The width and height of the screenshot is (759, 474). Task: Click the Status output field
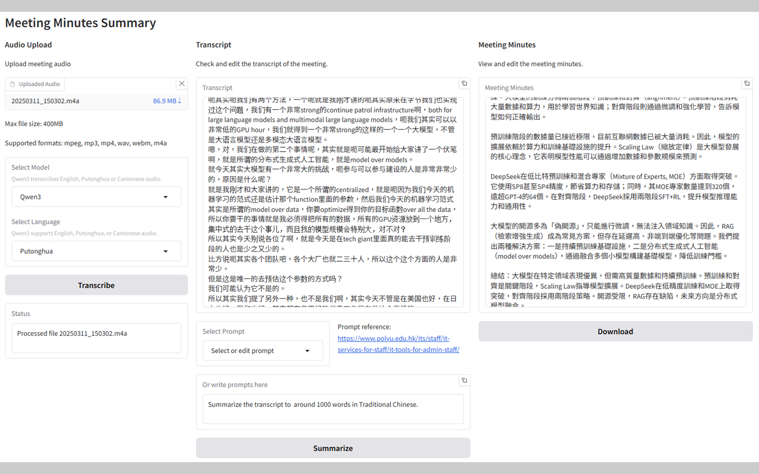point(96,337)
